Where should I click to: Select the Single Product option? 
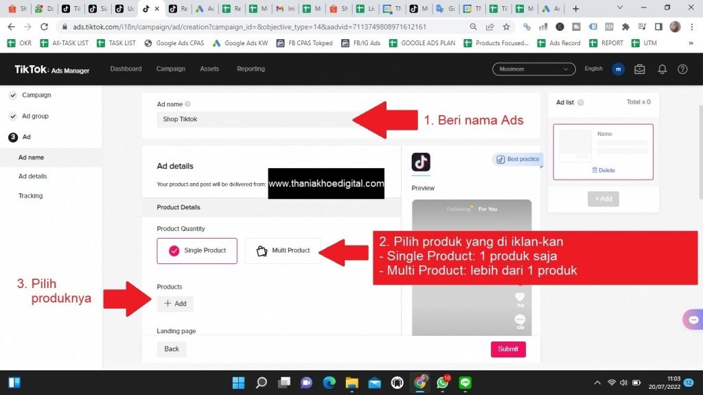[x=197, y=251]
